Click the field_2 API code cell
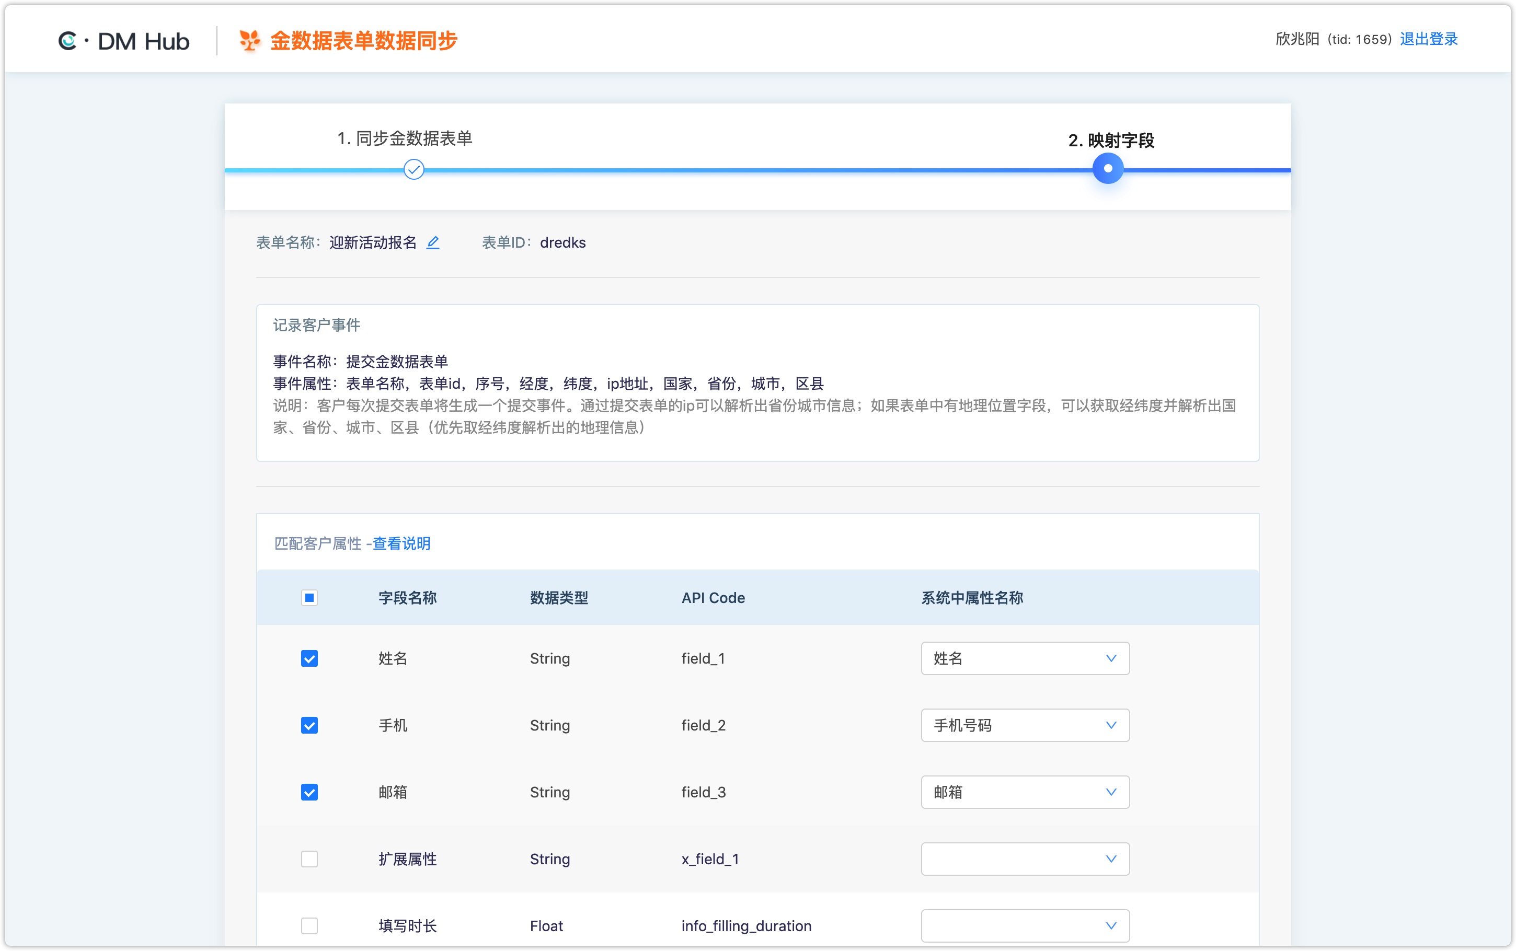Image resolution: width=1516 pixels, height=951 pixels. (703, 725)
